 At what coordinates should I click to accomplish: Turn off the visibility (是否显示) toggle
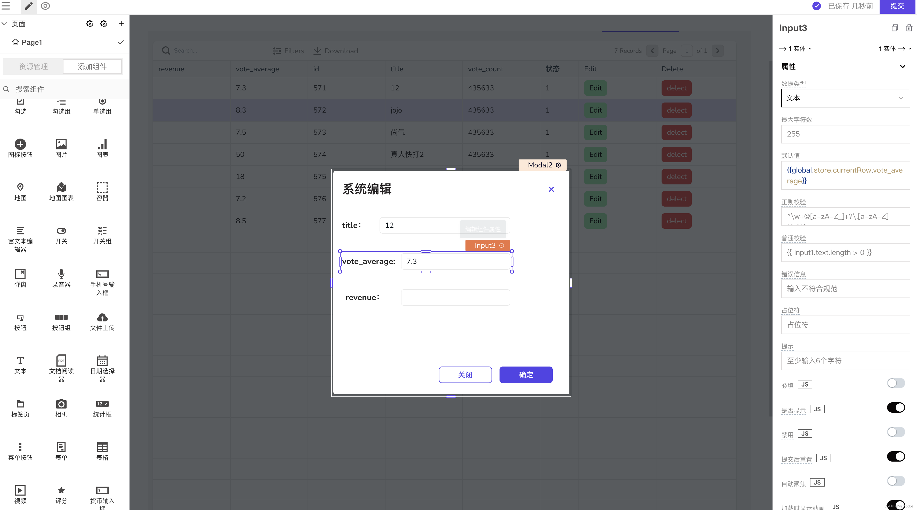(896, 408)
